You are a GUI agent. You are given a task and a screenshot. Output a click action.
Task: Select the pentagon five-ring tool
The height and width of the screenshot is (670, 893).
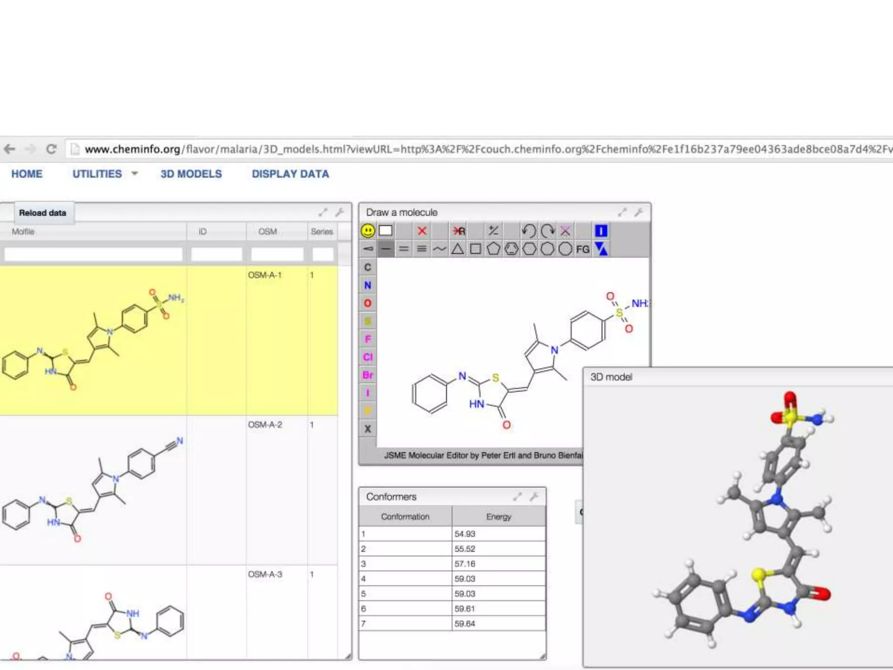tap(493, 249)
